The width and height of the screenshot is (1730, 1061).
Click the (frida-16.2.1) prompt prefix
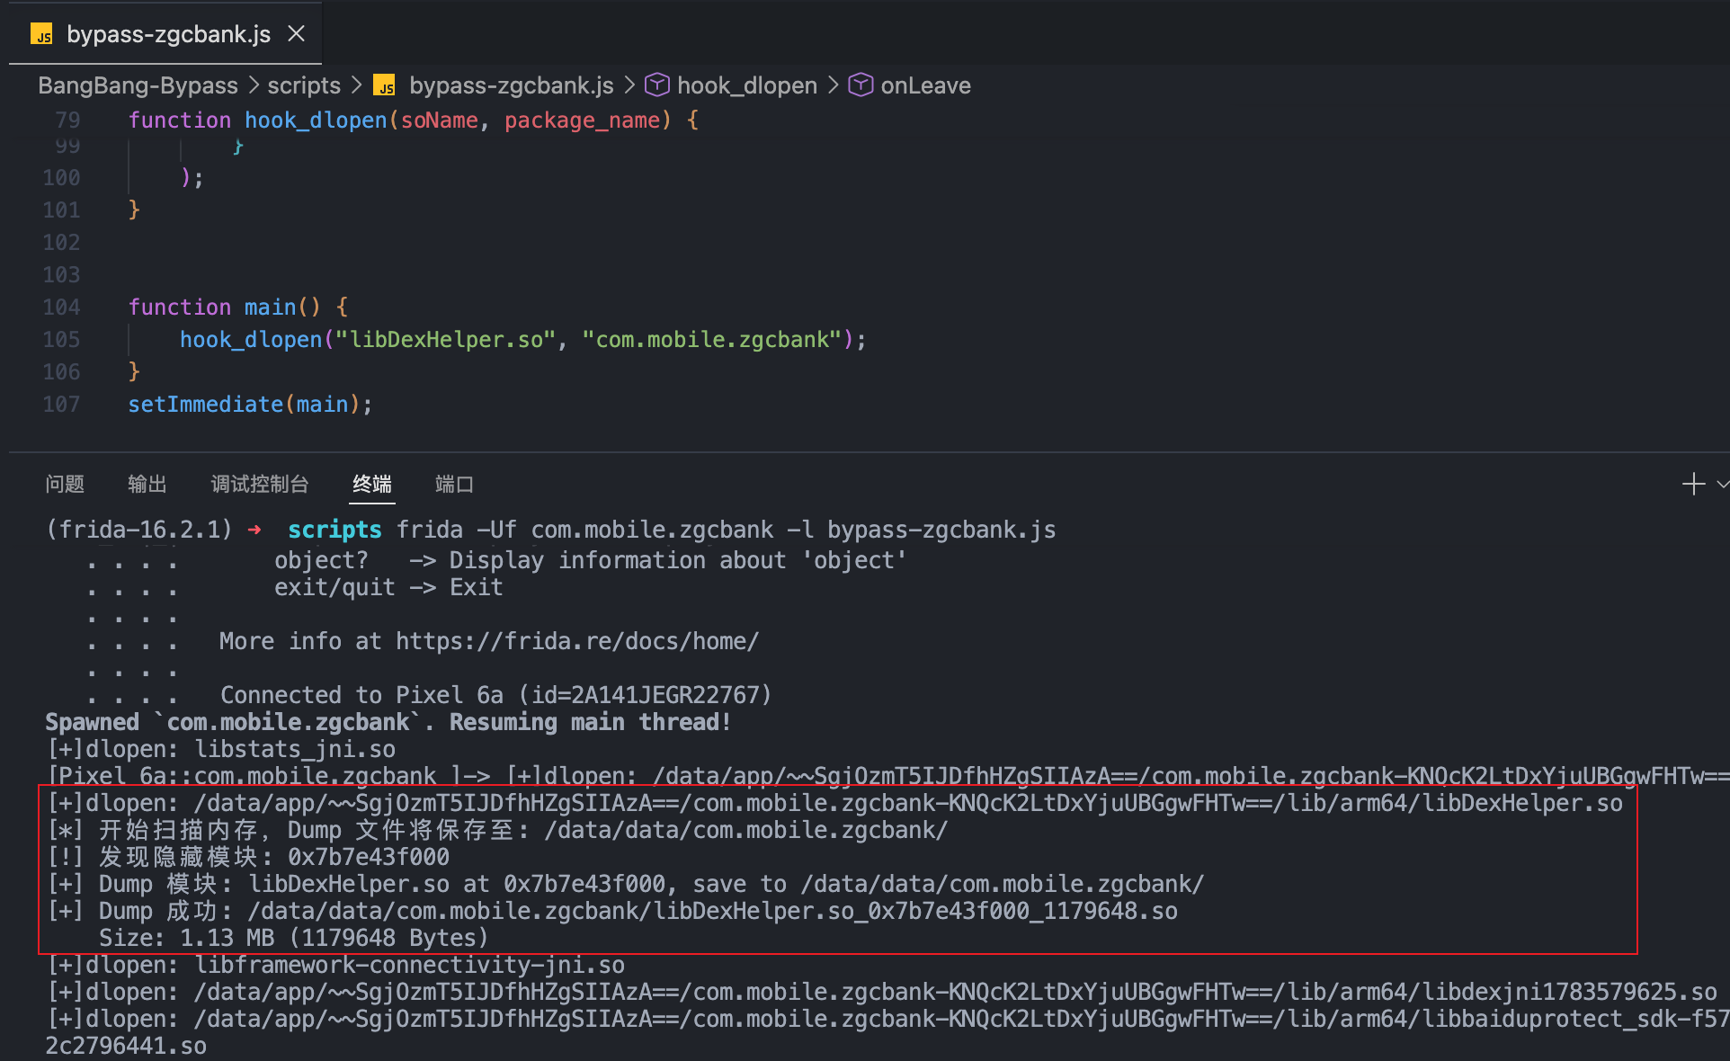[x=139, y=530]
